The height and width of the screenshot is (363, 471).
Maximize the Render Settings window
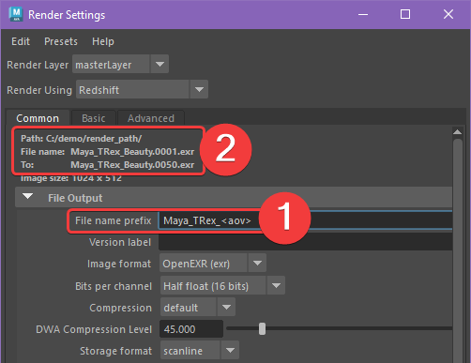(x=405, y=14)
